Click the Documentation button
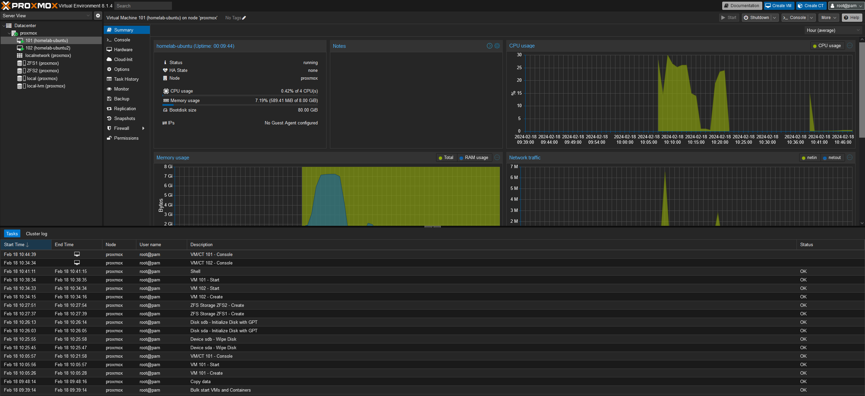Viewport: 865px width, 396px height. pos(742,6)
